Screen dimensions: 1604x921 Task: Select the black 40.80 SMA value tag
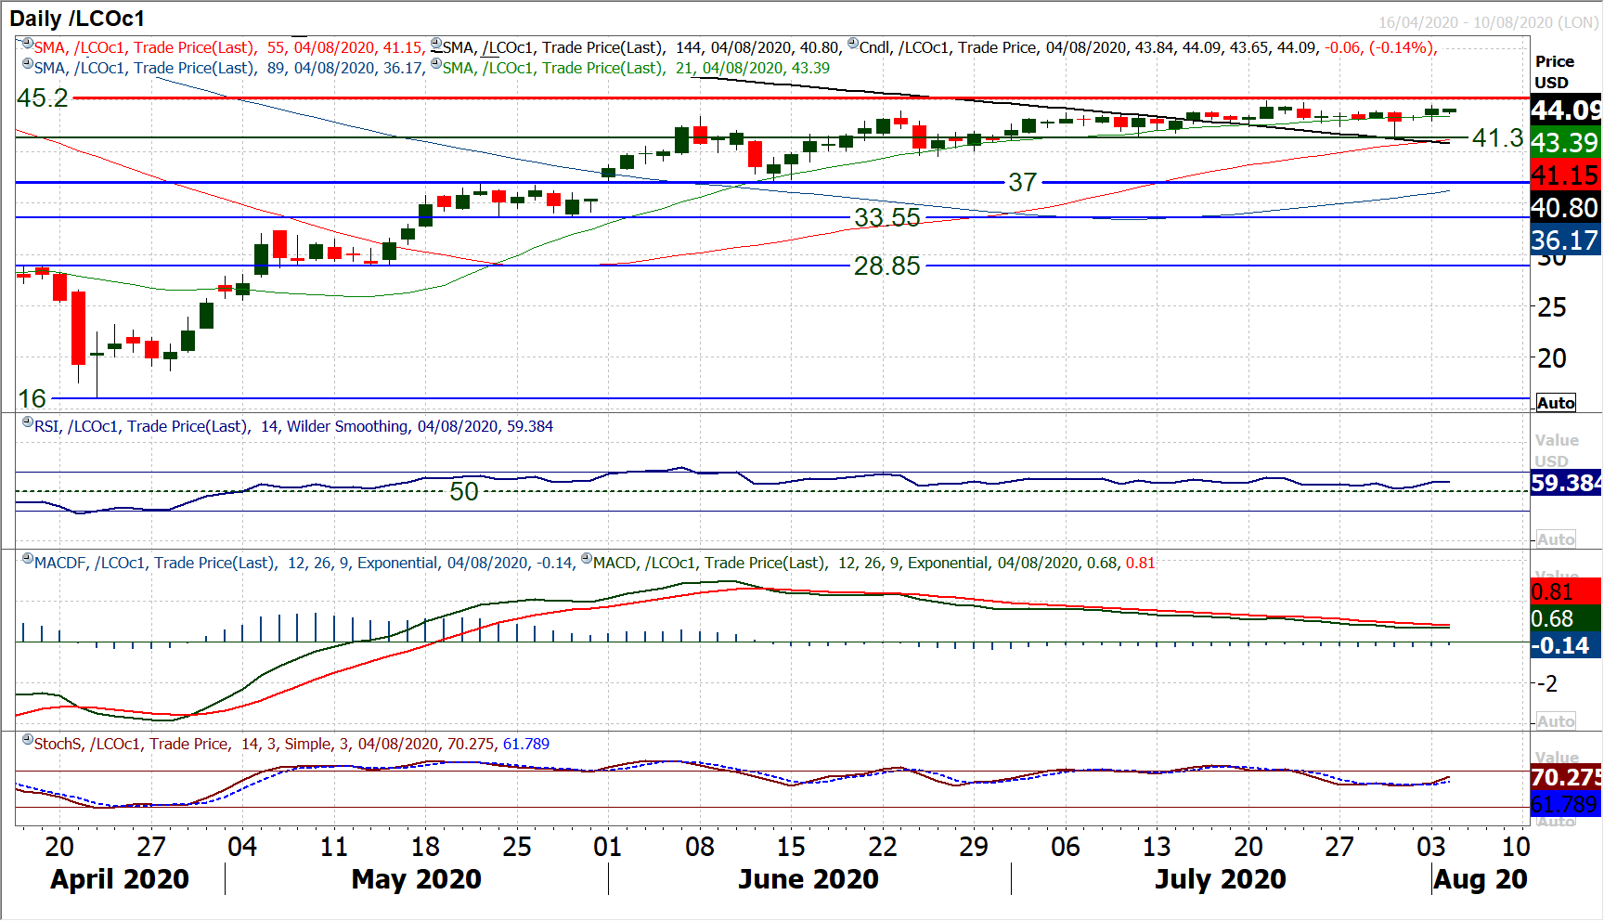[1566, 208]
